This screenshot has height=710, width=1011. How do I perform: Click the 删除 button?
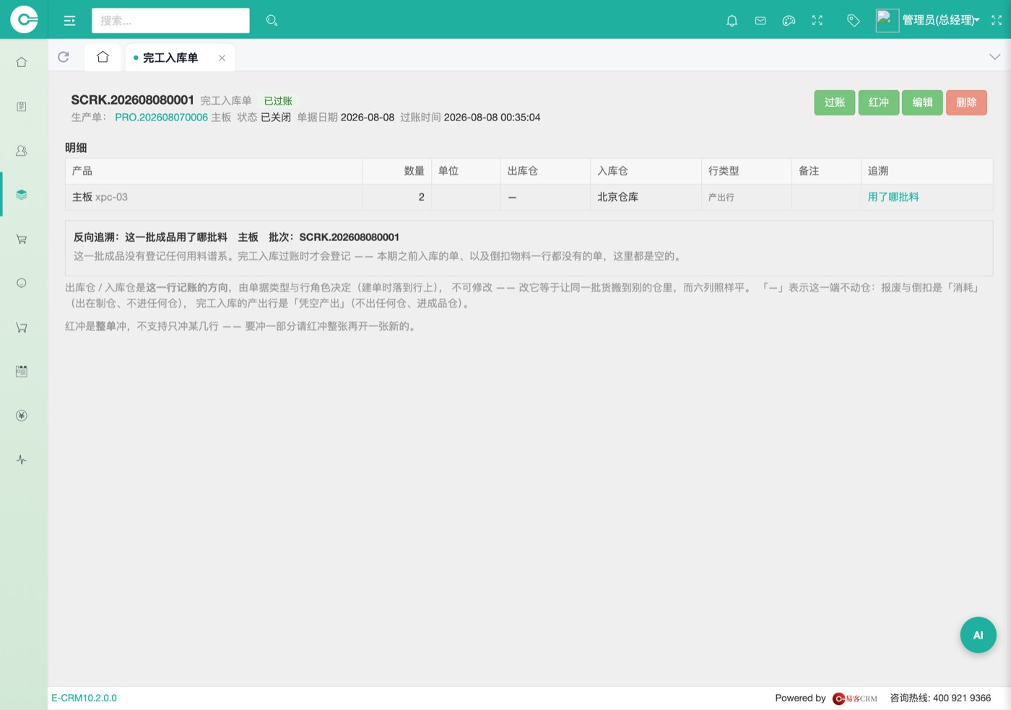966,102
